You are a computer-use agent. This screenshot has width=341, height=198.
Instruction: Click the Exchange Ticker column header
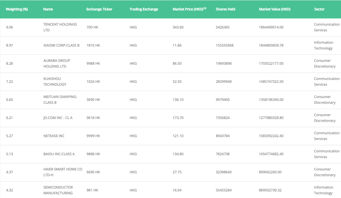(x=99, y=9)
